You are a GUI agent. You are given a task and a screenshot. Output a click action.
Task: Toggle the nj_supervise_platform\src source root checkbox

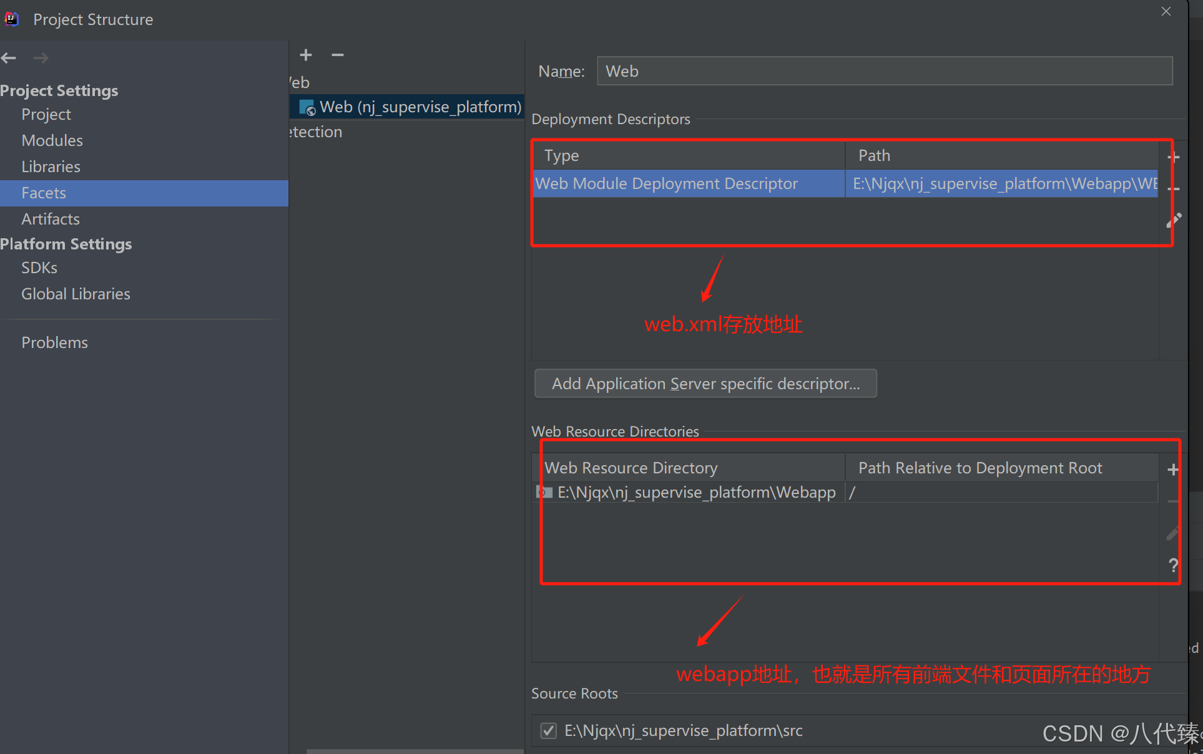pyautogui.click(x=549, y=730)
